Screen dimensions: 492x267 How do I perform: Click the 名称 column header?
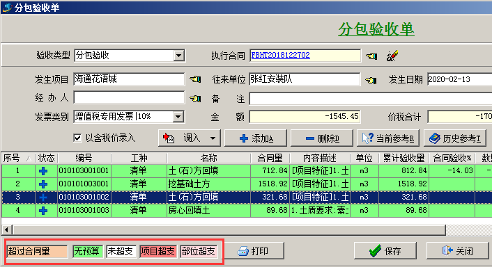coord(208,158)
